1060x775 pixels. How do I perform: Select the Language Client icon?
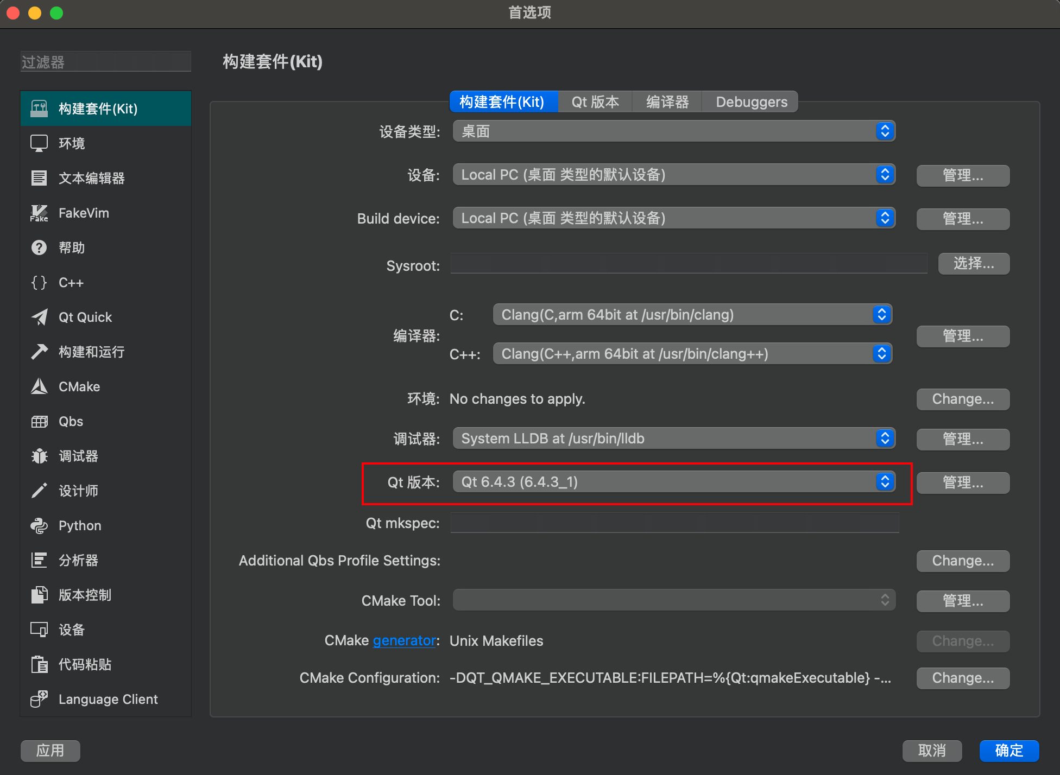pos(39,699)
